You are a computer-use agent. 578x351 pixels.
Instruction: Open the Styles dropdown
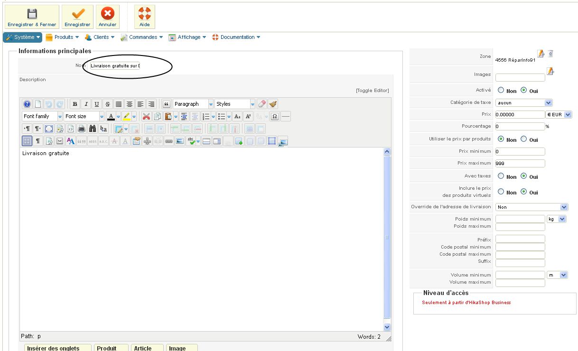[x=235, y=104]
